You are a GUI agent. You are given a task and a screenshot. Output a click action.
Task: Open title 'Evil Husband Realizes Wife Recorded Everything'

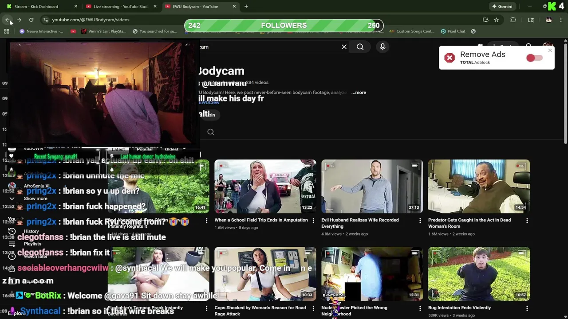click(360, 223)
